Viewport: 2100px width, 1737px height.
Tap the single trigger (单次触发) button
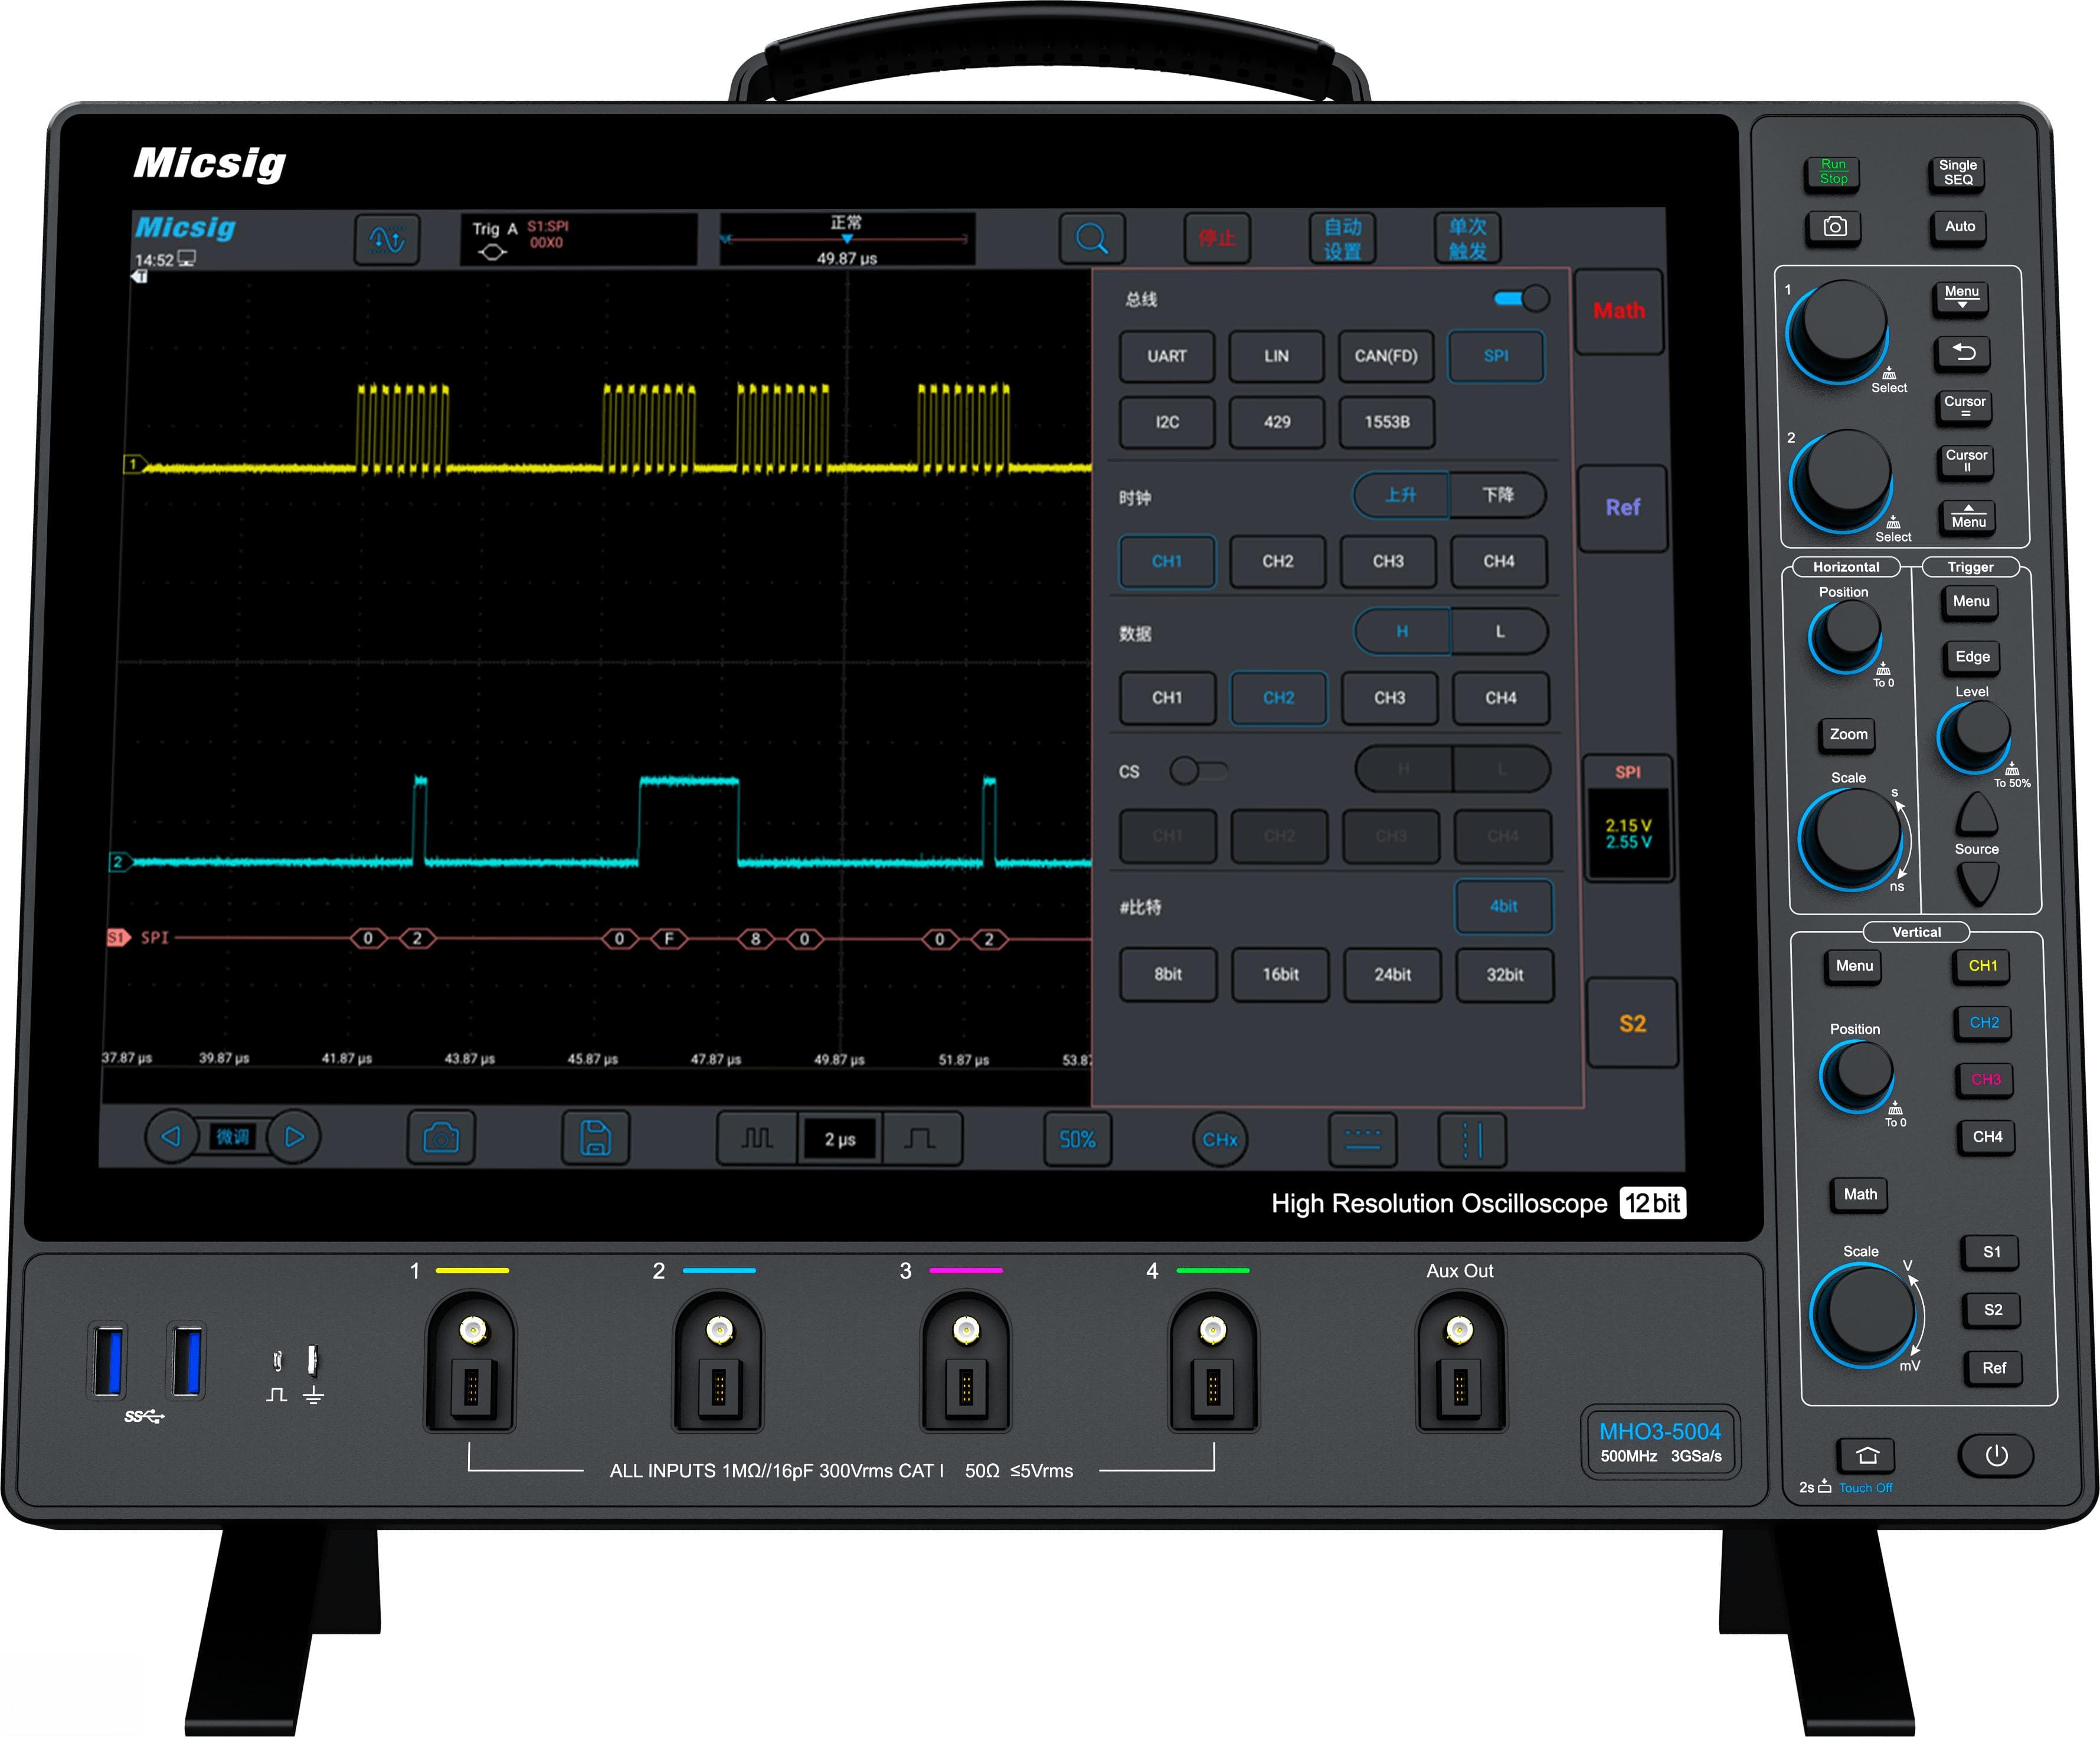[1467, 238]
